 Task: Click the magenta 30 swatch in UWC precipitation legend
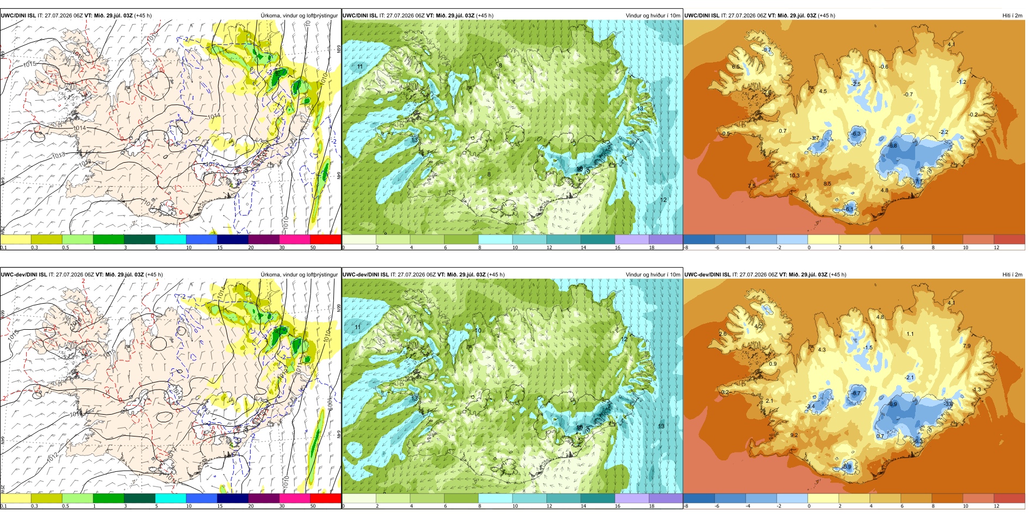(x=295, y=239)
